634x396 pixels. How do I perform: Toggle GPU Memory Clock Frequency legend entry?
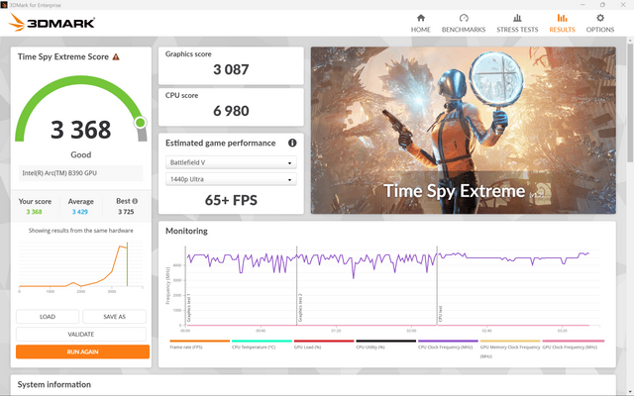510,348
